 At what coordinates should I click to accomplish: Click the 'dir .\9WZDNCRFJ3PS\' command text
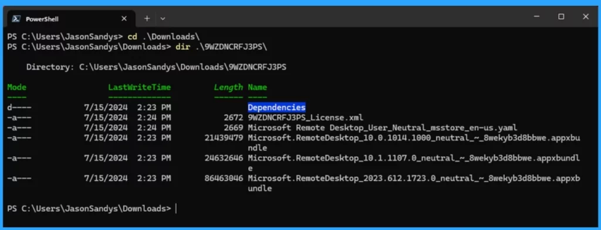click(x=221, y=47)
